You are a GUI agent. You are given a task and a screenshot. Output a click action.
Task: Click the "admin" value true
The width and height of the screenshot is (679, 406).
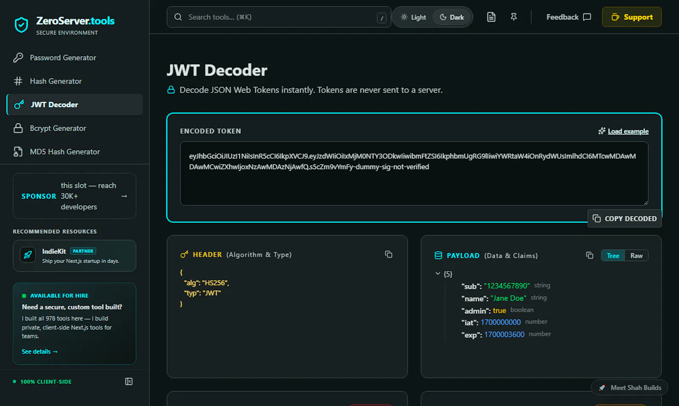point(499,311)
